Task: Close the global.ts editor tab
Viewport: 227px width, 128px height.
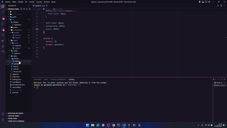Action: point(47,6)
